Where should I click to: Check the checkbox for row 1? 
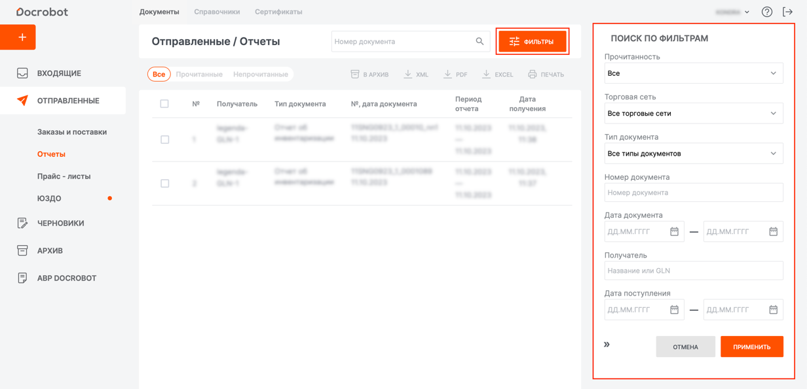point(165,140)
